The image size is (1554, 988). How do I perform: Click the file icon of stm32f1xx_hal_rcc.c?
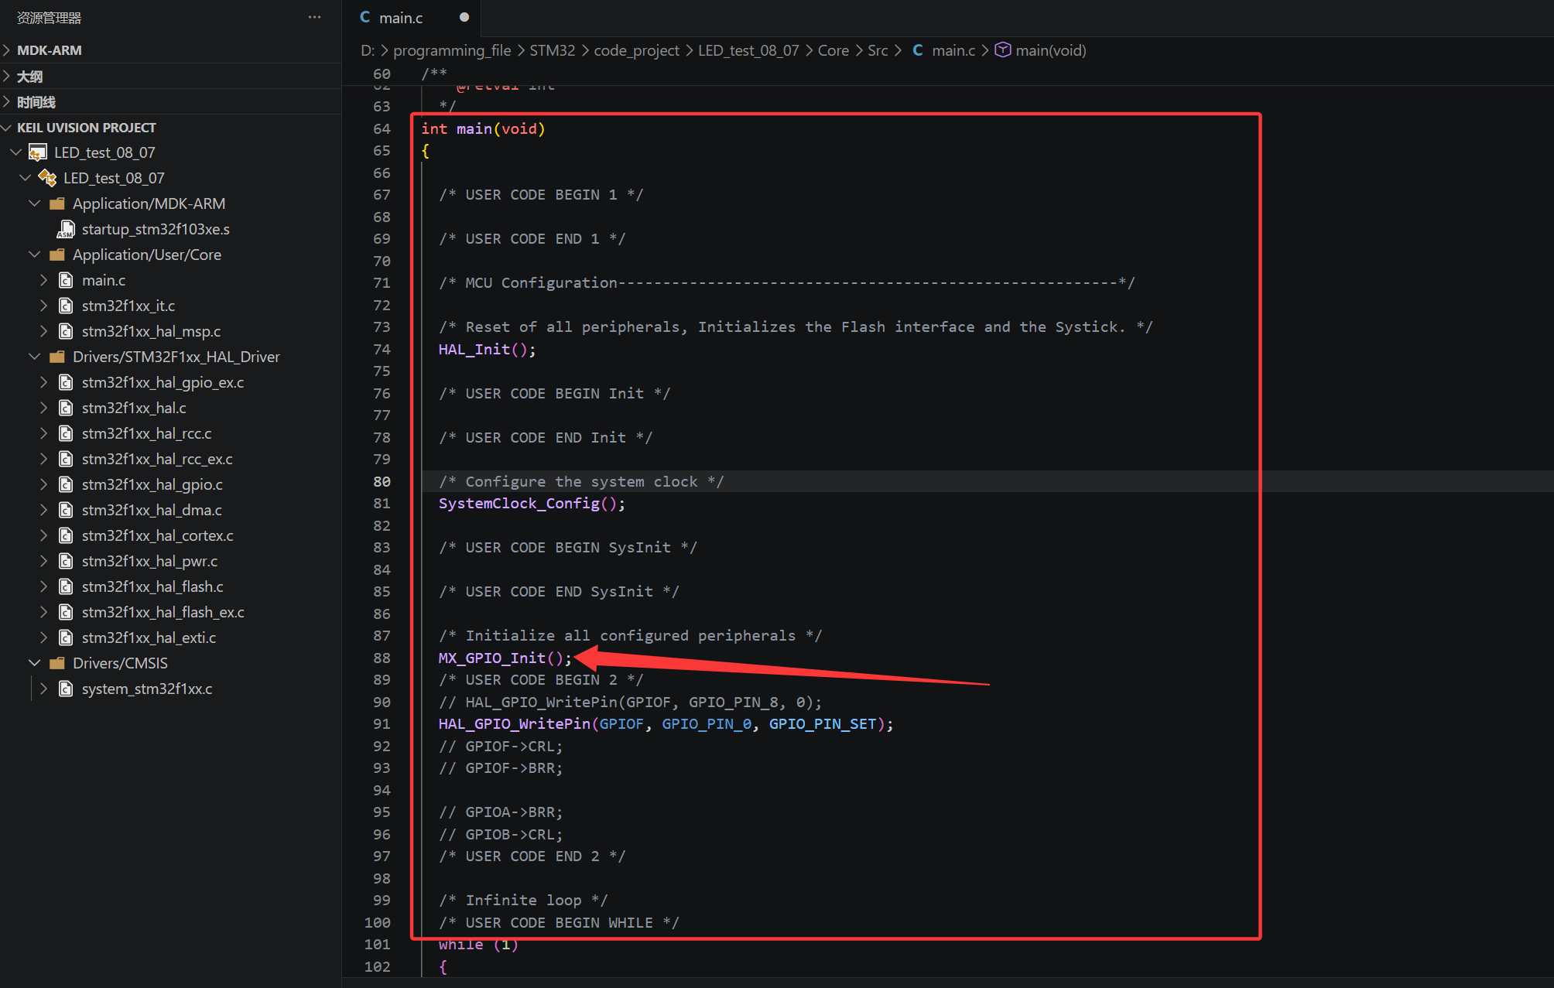point(67,433)
